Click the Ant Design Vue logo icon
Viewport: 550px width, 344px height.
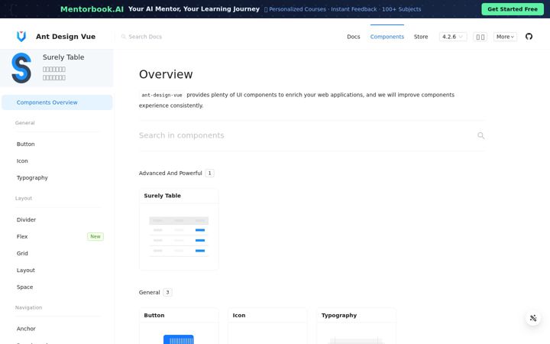coord(21,37)
